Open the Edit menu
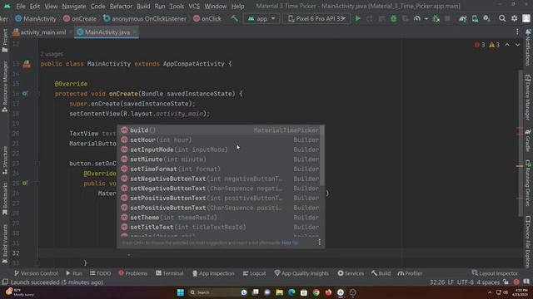The width and height of the screenshot is (533, 299). (x=35, y=7)
